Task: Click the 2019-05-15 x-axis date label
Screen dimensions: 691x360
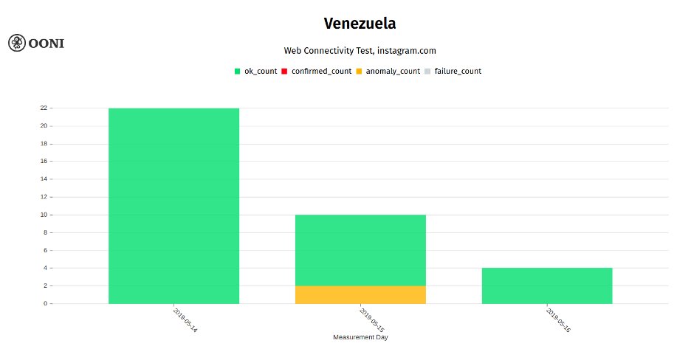Action: pyautogui.click(x=372, y=320)
